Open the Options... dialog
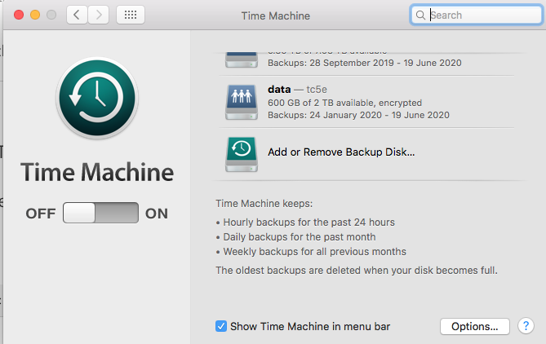The width and height of the screenshot is (546, 344). click(475, 326)
